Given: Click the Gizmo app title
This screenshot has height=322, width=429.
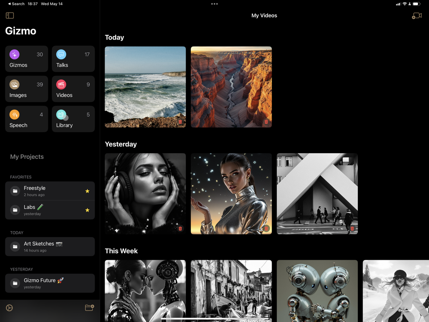Looking at the screenshot, I should (21, 31).
